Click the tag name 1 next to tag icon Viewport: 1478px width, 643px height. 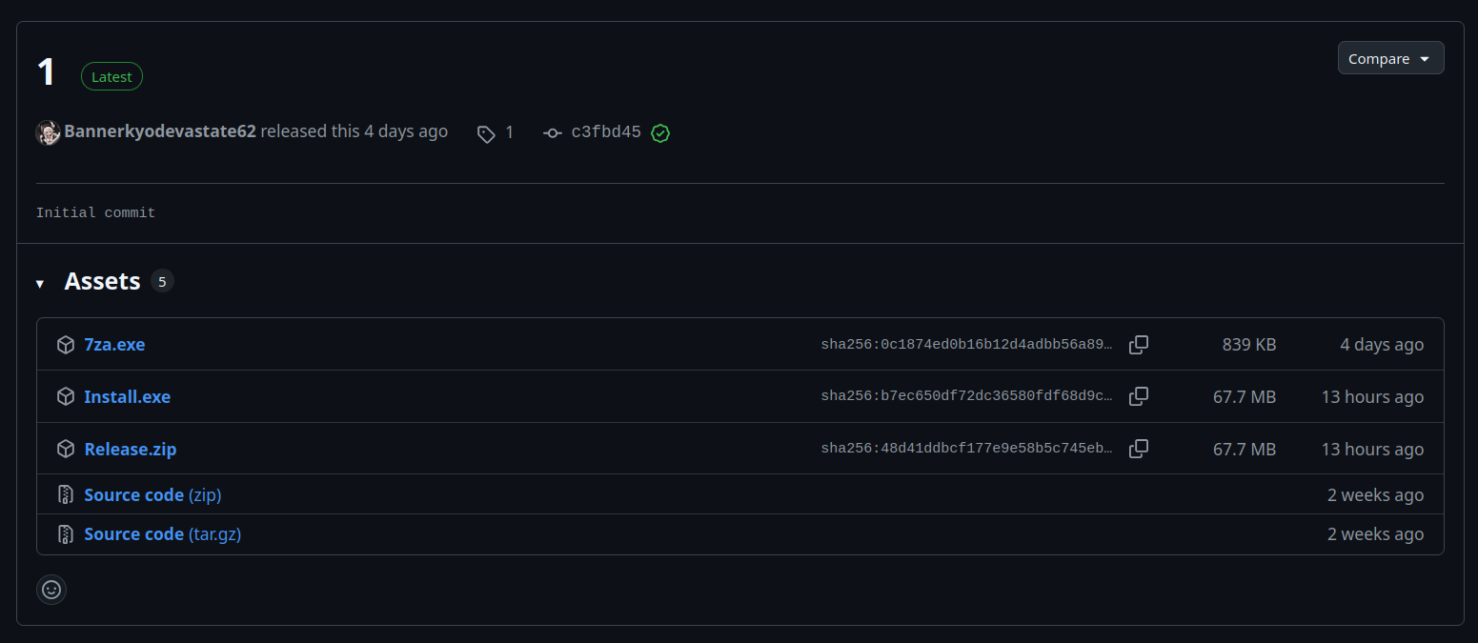509,132
